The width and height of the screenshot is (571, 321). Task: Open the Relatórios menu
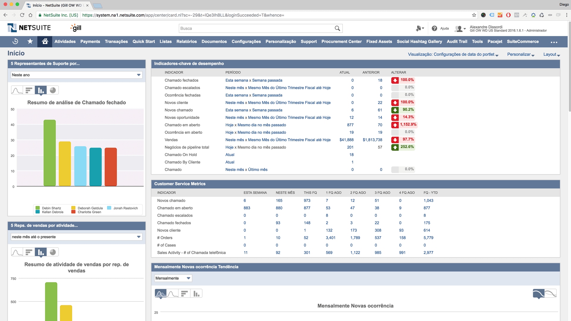186,42
